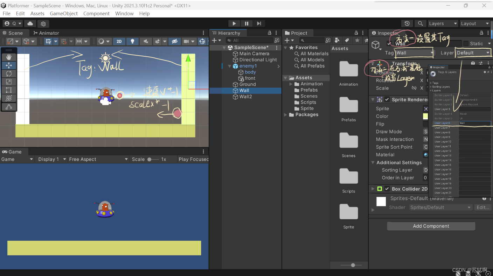
Task: Select All Prefabs favorite search
Action: coord(309,66)
